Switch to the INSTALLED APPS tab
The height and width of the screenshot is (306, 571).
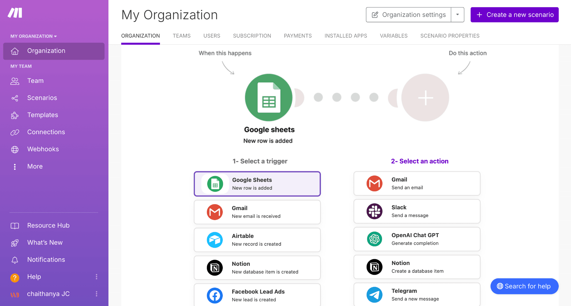[x=345, y=36]
